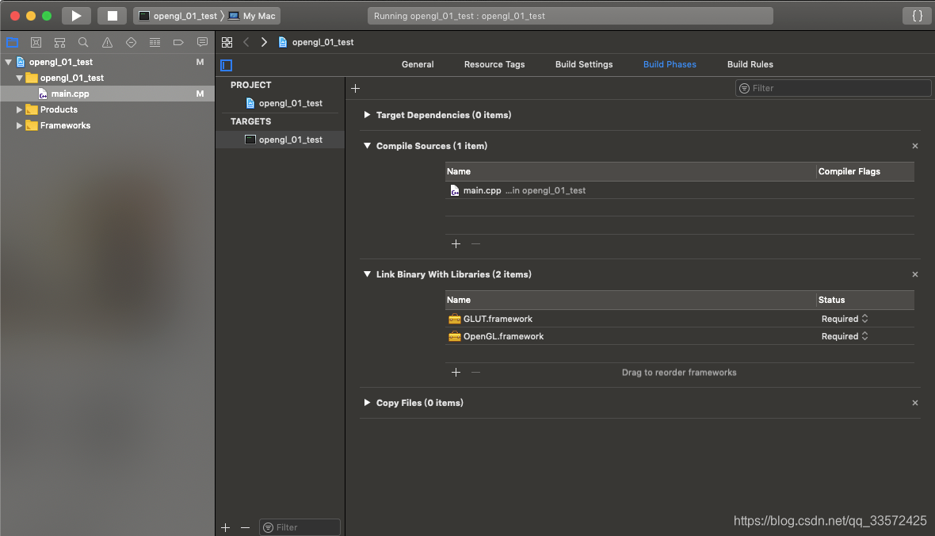
Task: Focus the build phases Filter field
Action: click(833, 88)
